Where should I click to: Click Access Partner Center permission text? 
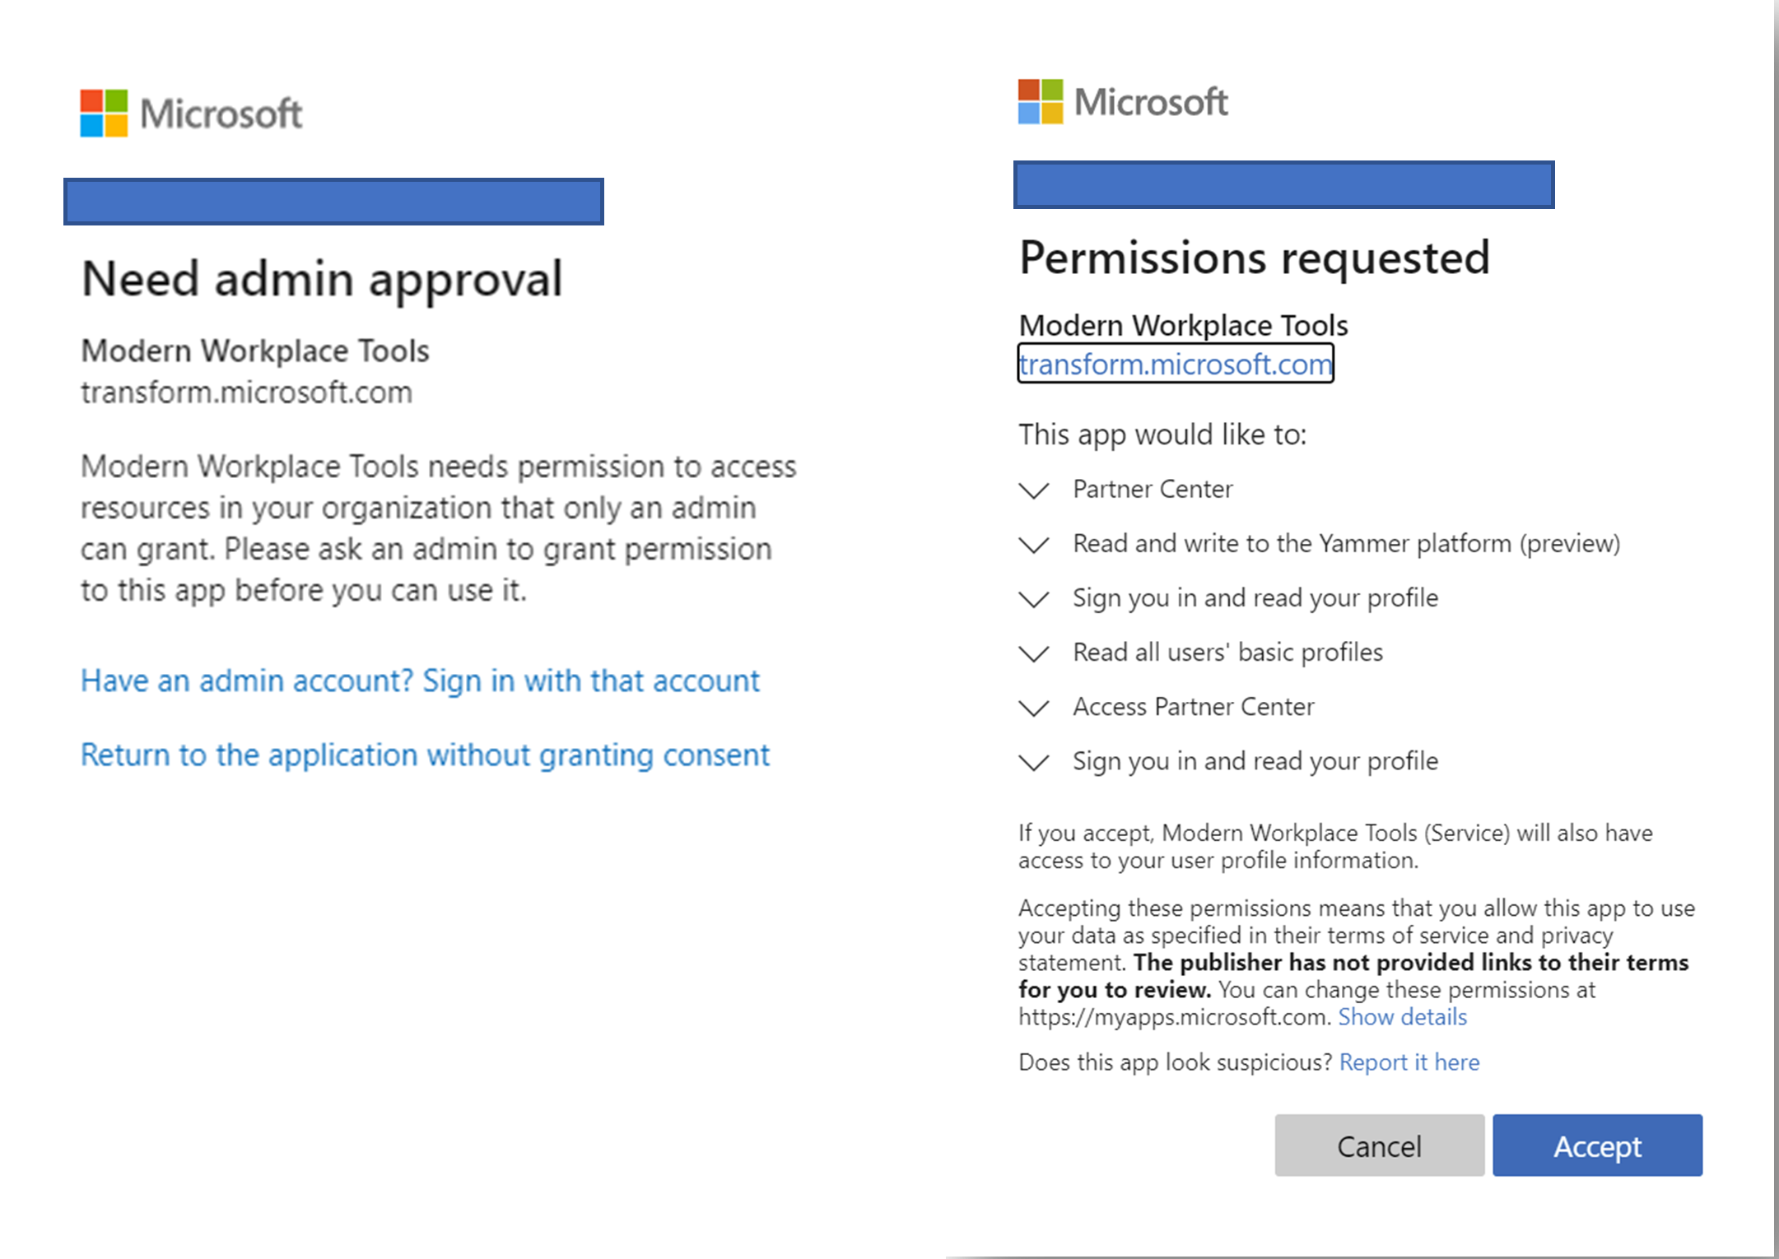pyautogui.click(x=1194, y=707)
